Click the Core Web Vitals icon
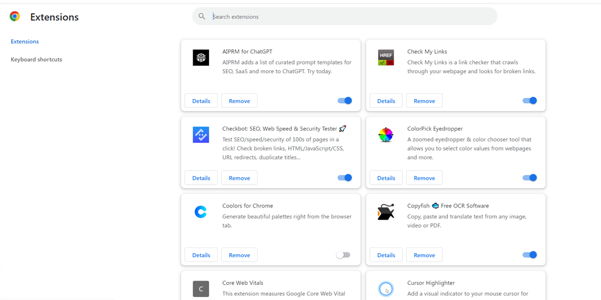The image size is (601, 300). [201, 289]
